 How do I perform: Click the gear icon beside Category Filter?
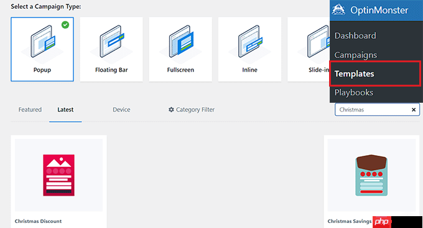pyautogui.click(x=171, y=110)
